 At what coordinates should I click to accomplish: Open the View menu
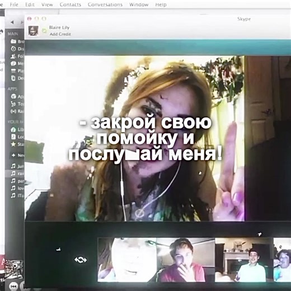click(47, 4)
